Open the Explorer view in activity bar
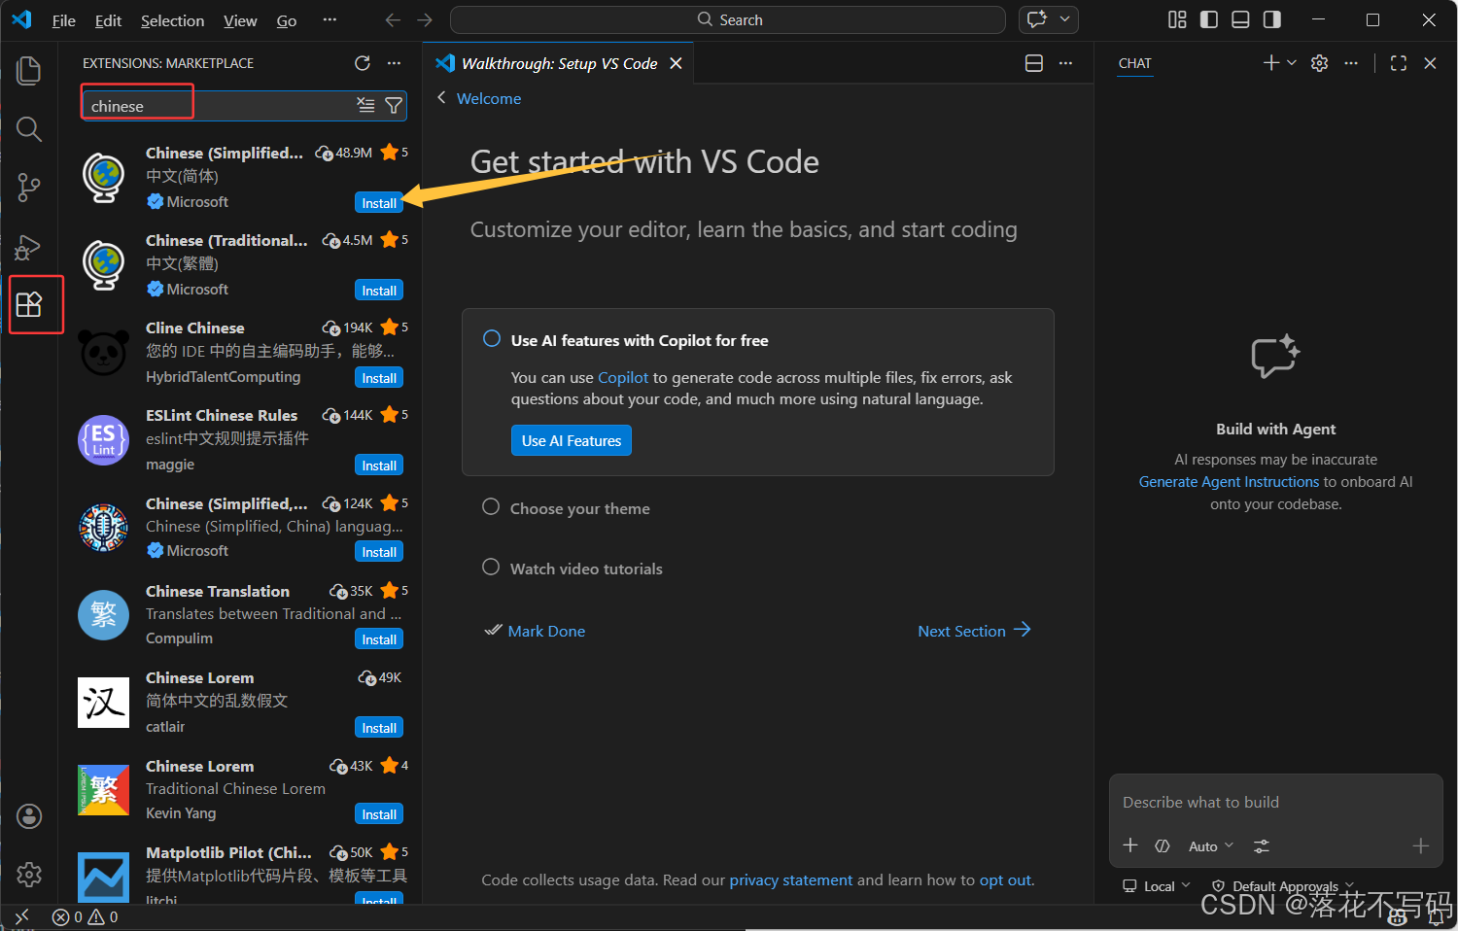 (x=29, y=70)
